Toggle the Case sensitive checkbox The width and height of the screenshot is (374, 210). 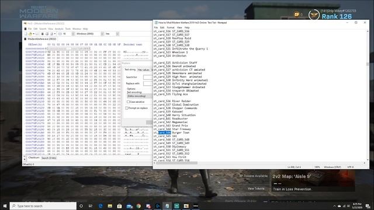[129, 101]
